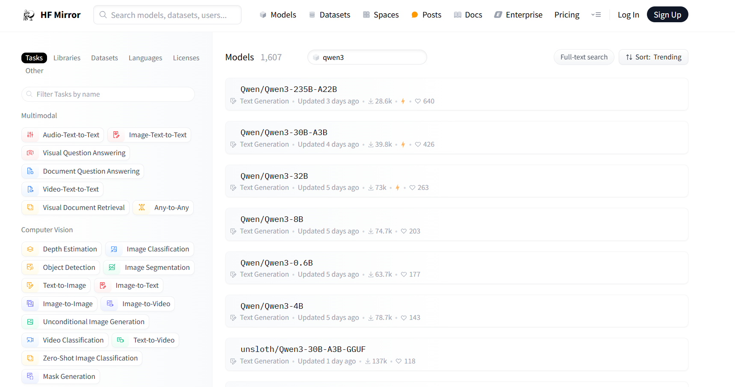
Task: Click the Full-text search button
Action: [x=584, y=57]
